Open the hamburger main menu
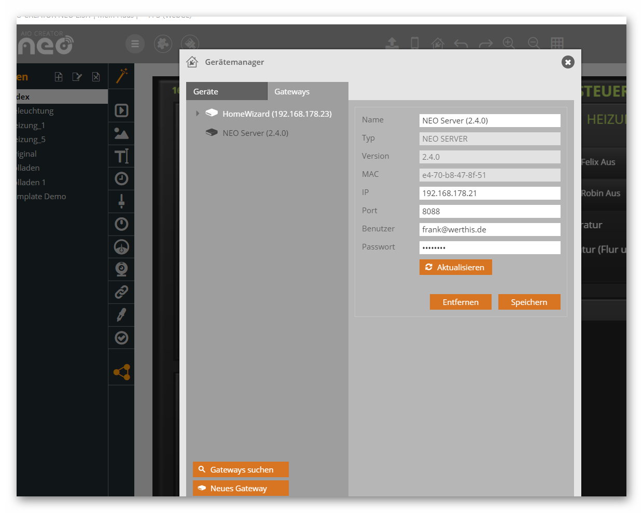 pyautogui.click(x=135, y=44)
